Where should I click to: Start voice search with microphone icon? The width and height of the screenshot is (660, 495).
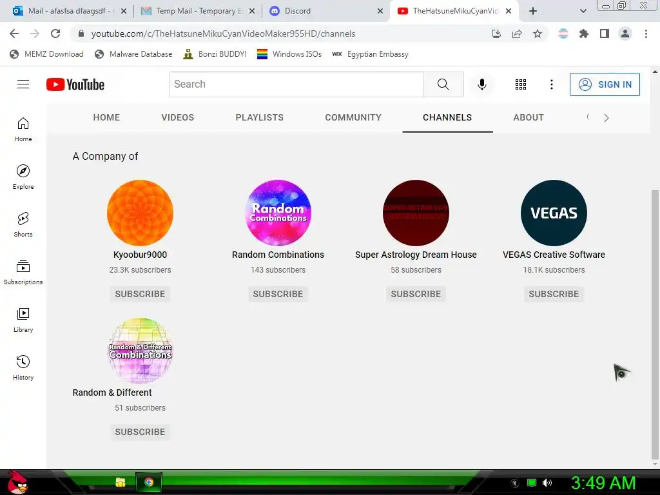point(482,84)
